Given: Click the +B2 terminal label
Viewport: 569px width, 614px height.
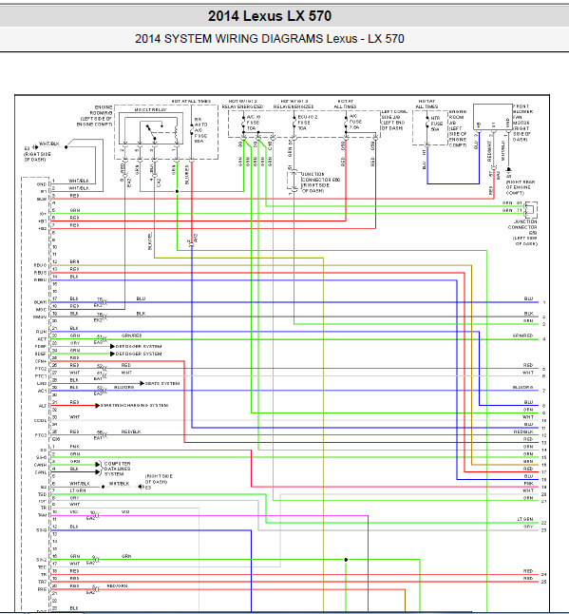Looking at the screenshot, I should 42,229.
